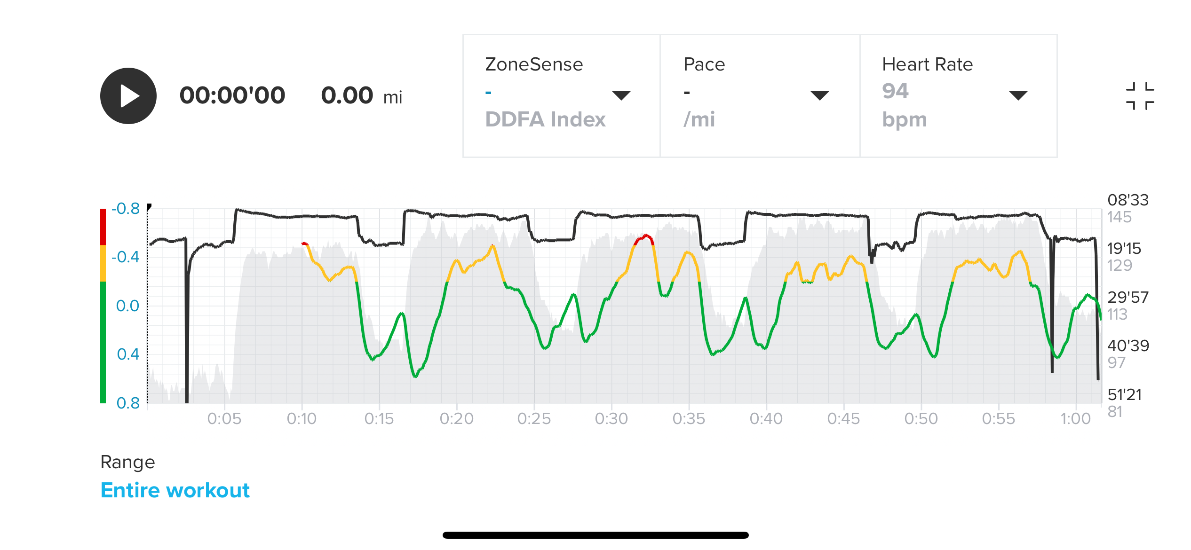Click the 0:15 time axis label
Viewport: 1191px width, 550px height.
click(x=379, y=418)
